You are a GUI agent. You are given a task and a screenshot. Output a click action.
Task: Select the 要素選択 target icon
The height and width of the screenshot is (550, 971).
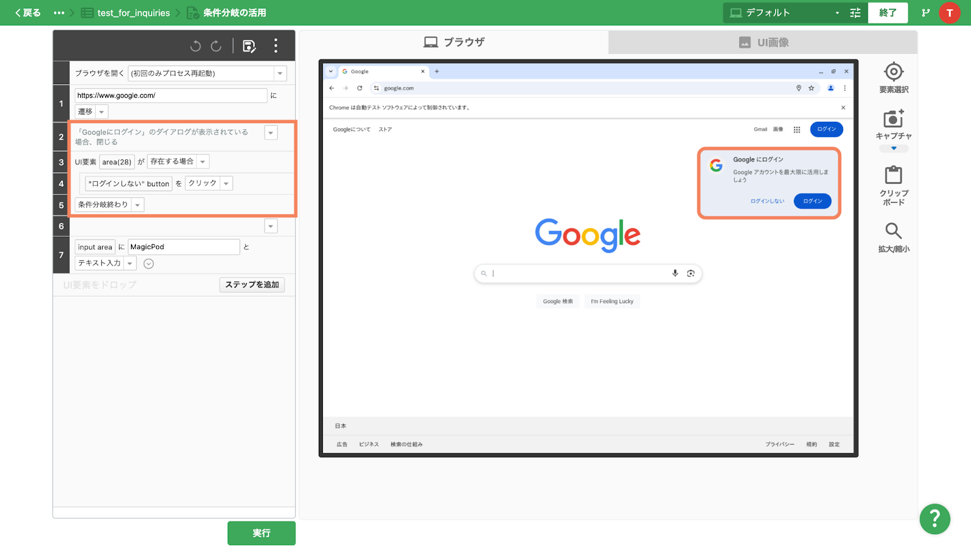[x=893, y=72]
